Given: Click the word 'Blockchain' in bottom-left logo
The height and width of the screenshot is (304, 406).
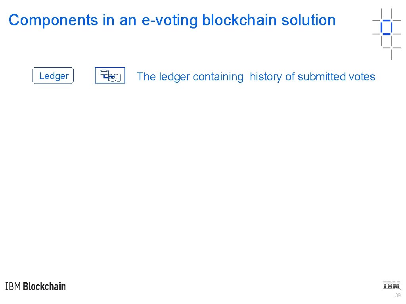Looking at the screenshot, I should pos(44,286).
